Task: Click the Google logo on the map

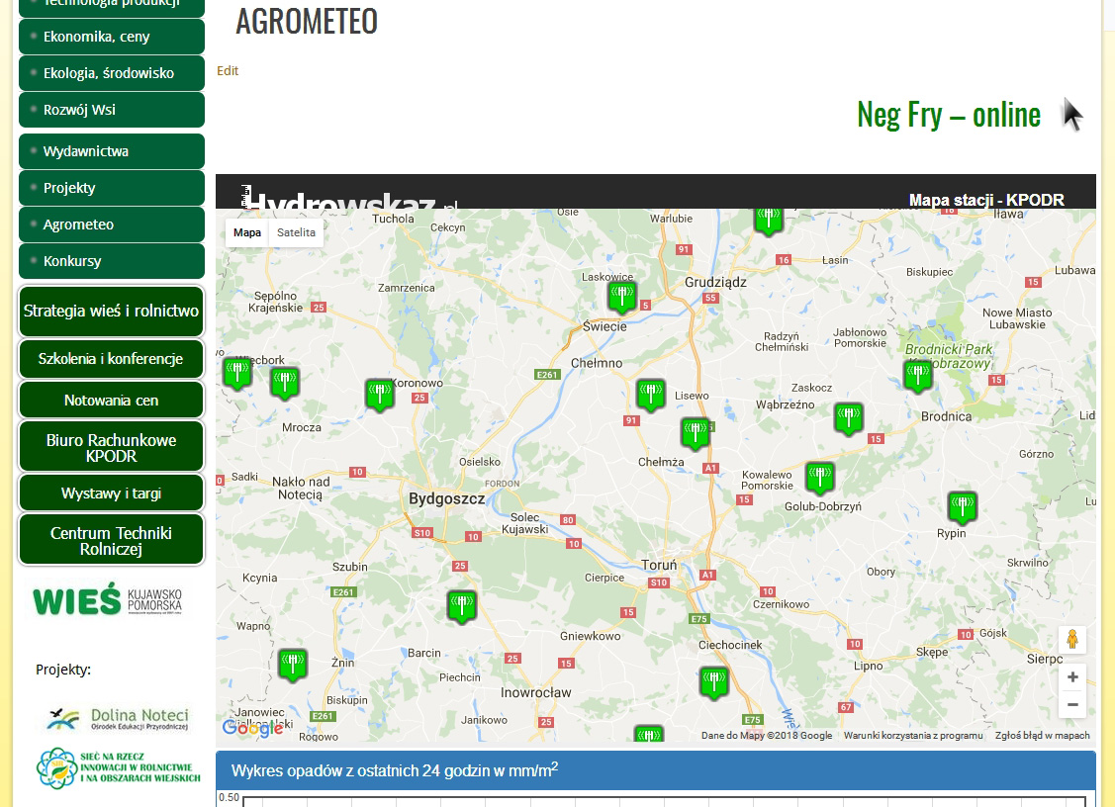Action: click(252, 728)
